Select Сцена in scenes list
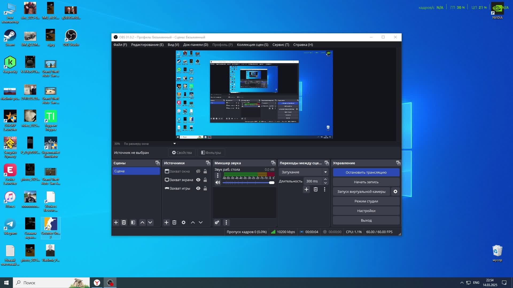The image size is (513, 288). click(136, 171)
